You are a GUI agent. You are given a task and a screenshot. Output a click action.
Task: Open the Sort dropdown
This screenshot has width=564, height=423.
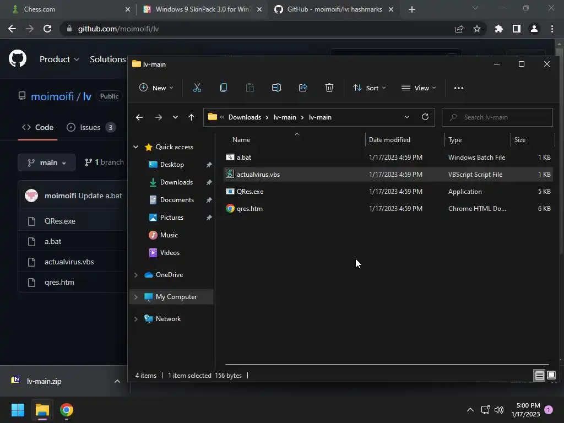pyautogui.click(x=369, y=88)
